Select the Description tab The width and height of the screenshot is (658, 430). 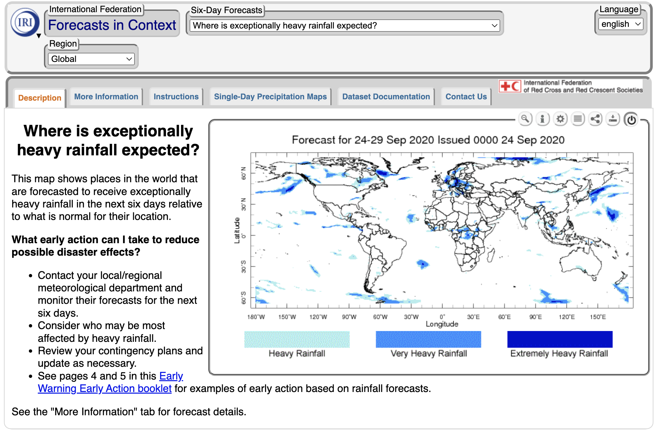(40, 98)
